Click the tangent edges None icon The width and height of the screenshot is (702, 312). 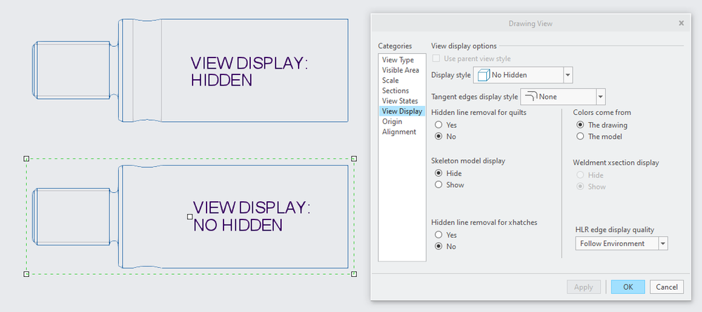tap(531, 96)
